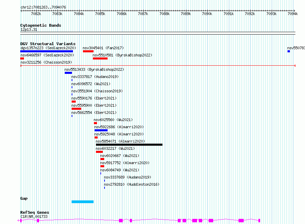
Task: Click nsv2792810 (Huddleston2016) label
Action: point(132,184)
